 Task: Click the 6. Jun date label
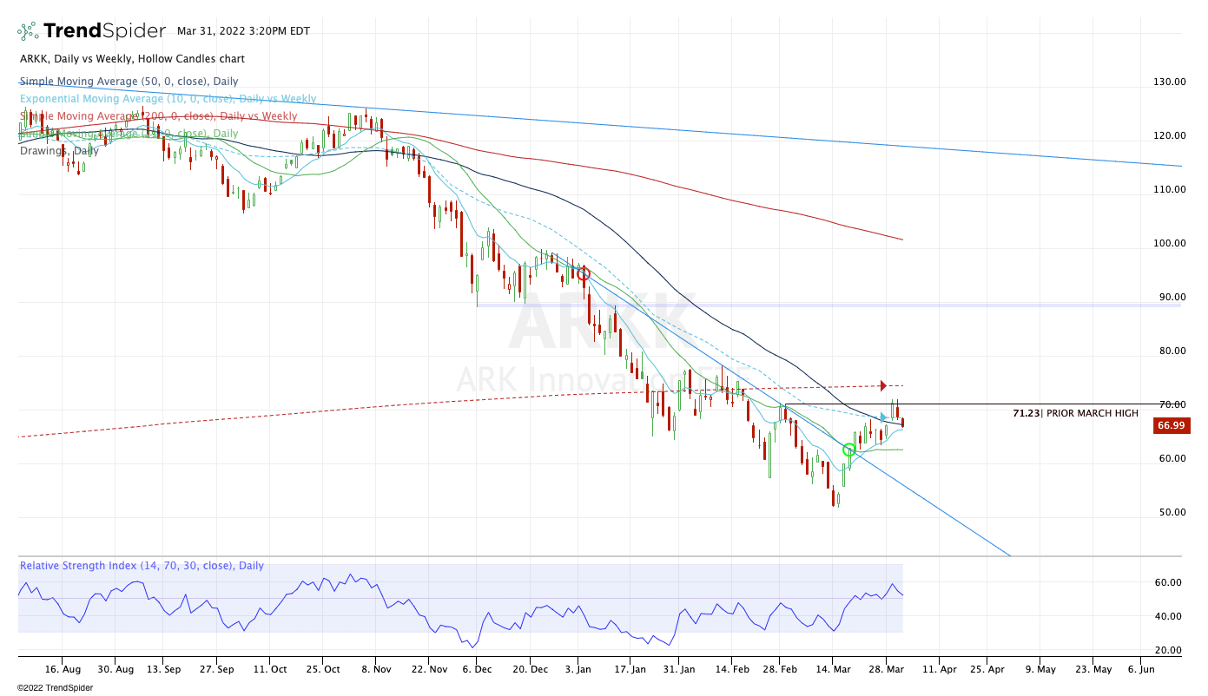click(1141, 670)
